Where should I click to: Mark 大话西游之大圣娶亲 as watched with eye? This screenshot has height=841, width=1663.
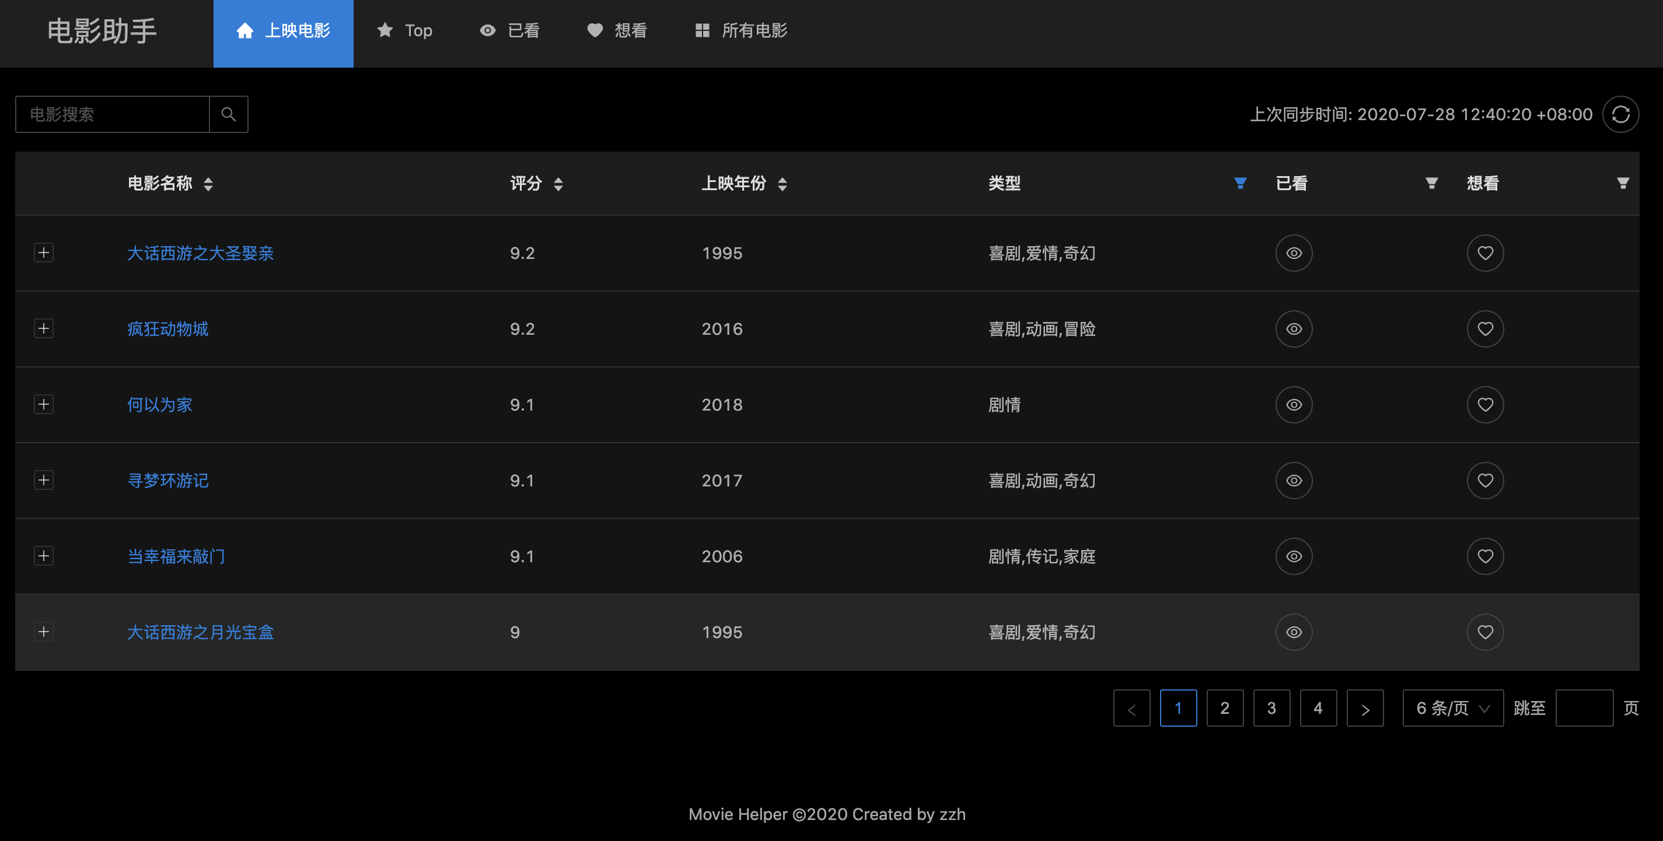pyautogui.click(x=1294, y=253)
